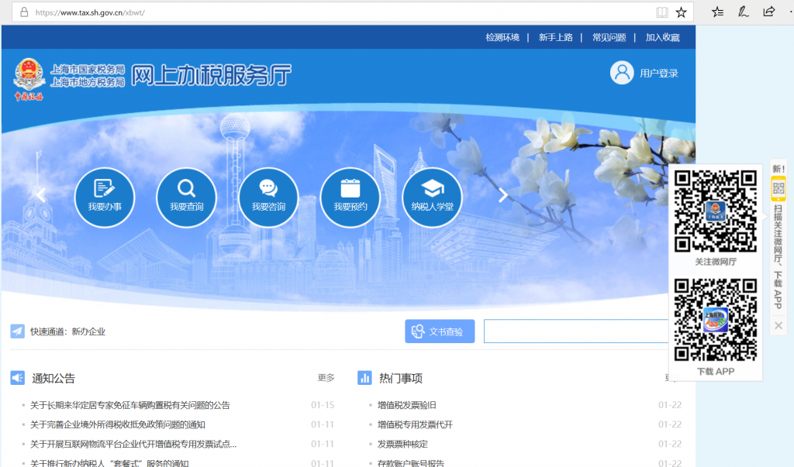Click the text field beside 文书查验

[575, 331]
